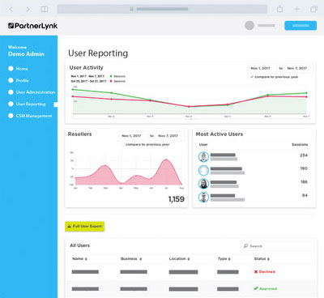Screen dimensions: 324x298
Task: Sort All Users by Business
Action: point(131,258)
